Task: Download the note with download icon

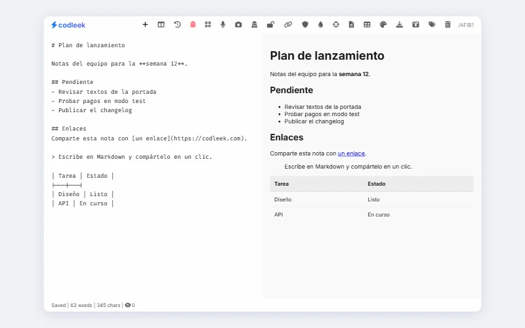Action: [400, 24]
